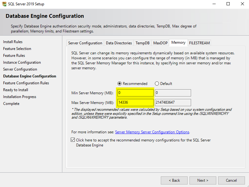Close the SQL Server Setup window
Image resolution: width=249 pixels, height=187 pixels.
242,4
